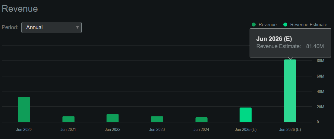The width and height of the screenshot is (334, 139).
Task: Select the Jun 2024 revenue bar
Action: pos(201,120)
